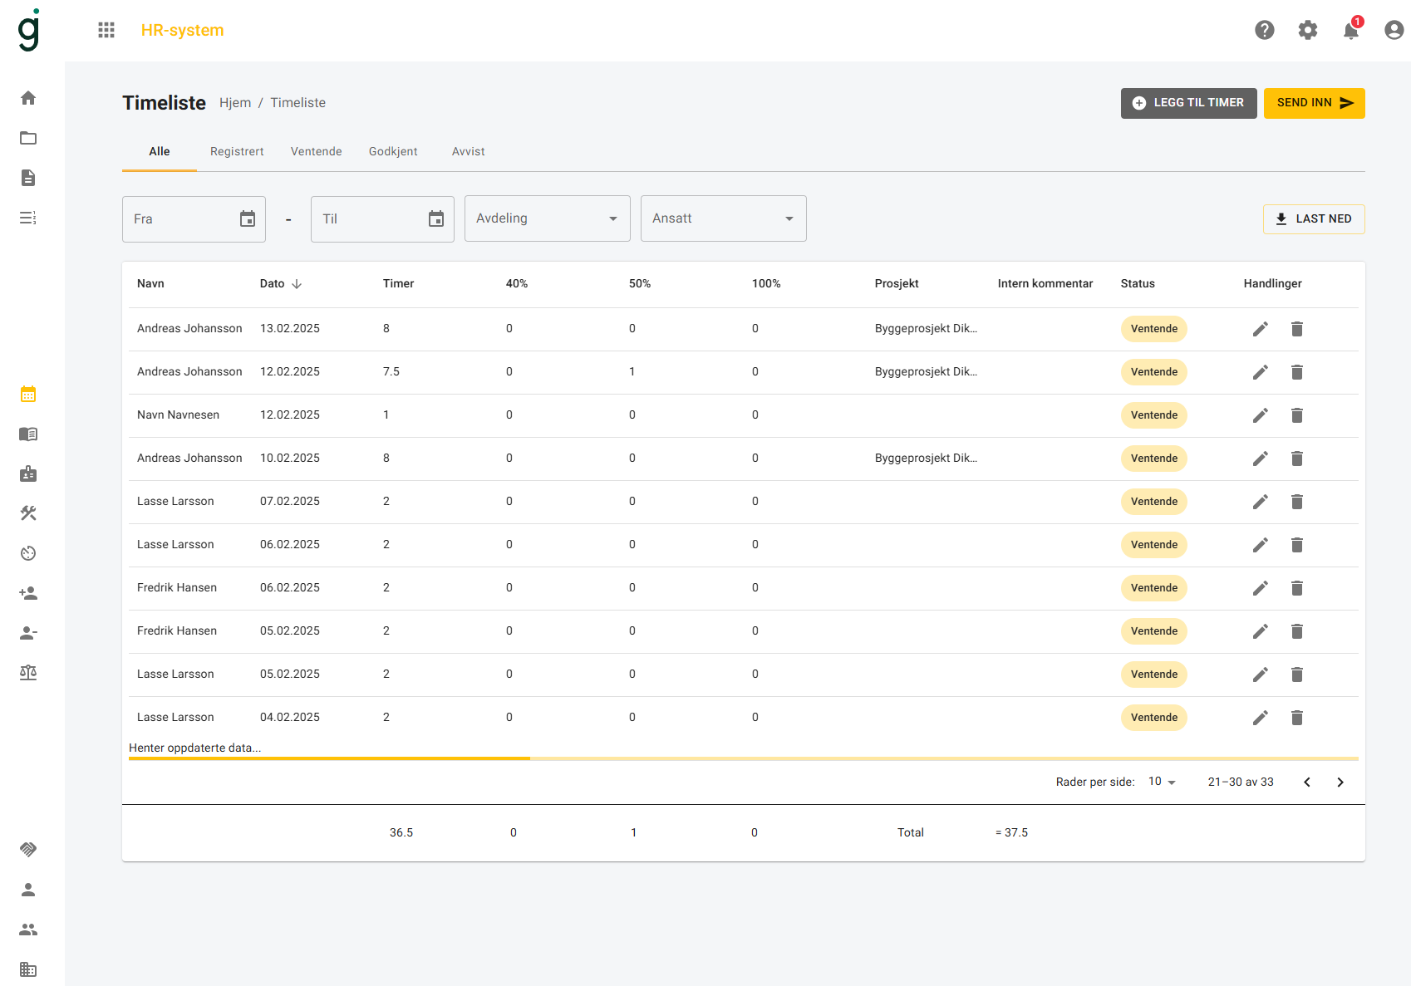Open the ID badge sidebar icon
The height and width of the screenshot is (986, 1411).
[28, 473]
